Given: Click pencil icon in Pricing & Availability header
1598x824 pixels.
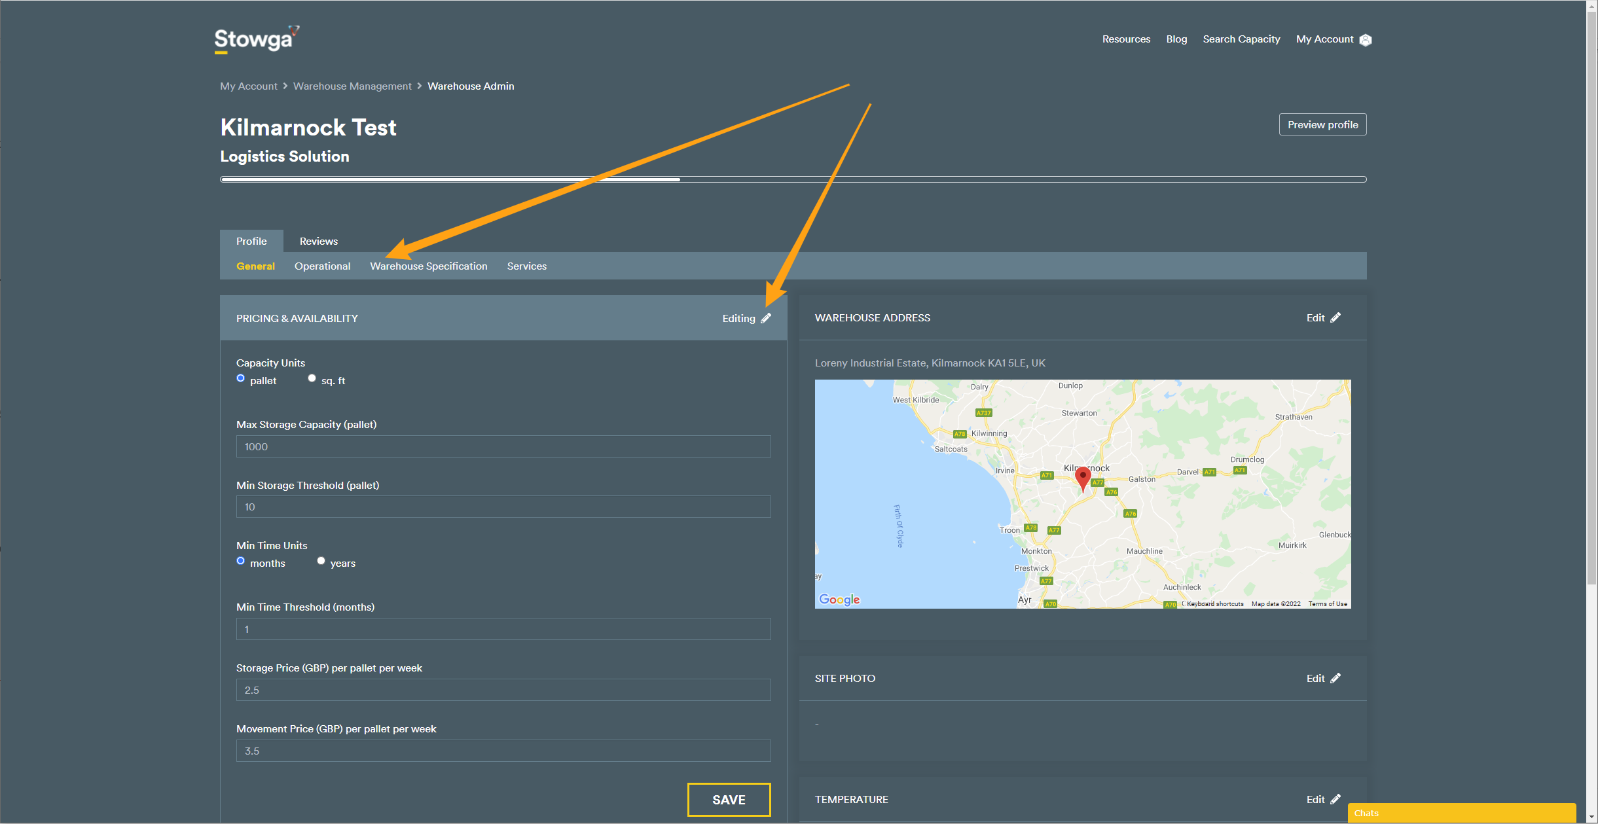Looking at the screenshot, I should coord(766,318).
